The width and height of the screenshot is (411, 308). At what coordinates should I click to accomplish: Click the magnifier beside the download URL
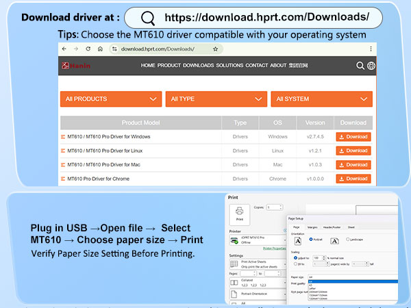(x=148, y=18)
